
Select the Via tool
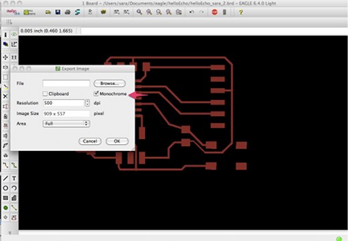pyautogui.click(x=5, y=208)
